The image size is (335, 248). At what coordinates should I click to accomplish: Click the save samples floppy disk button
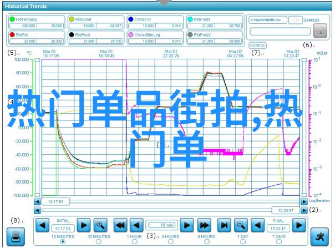[x=320, y=31]
